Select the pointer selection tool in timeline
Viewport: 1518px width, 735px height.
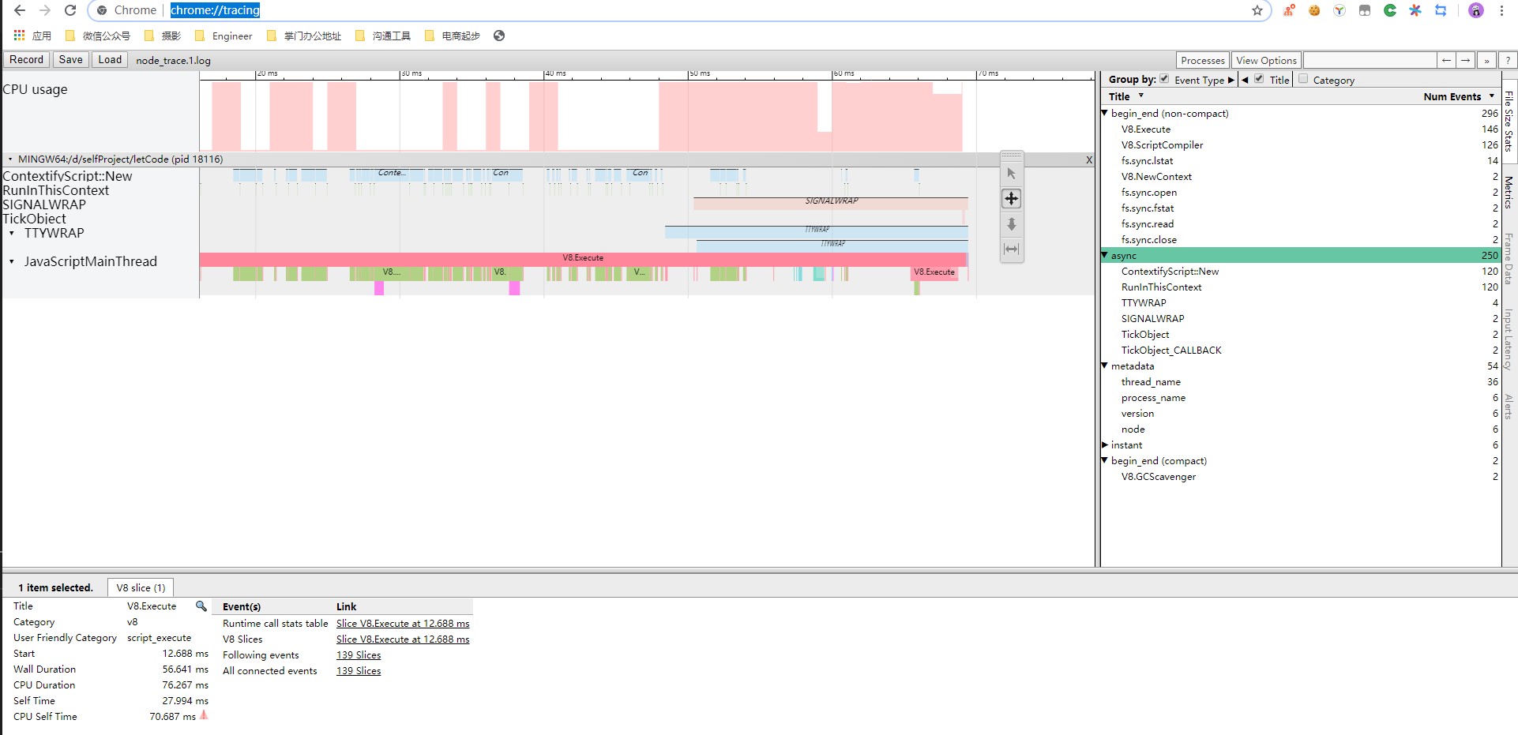1012,173
